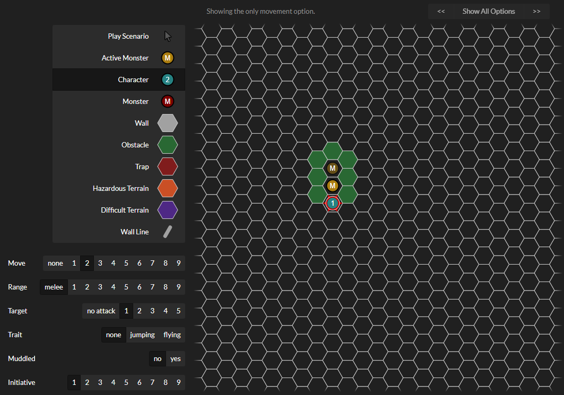Click the Character row label
564x395 pixels.
pos(133,80)
